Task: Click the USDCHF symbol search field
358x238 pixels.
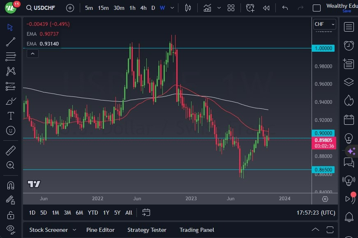Action: (44, 7)
